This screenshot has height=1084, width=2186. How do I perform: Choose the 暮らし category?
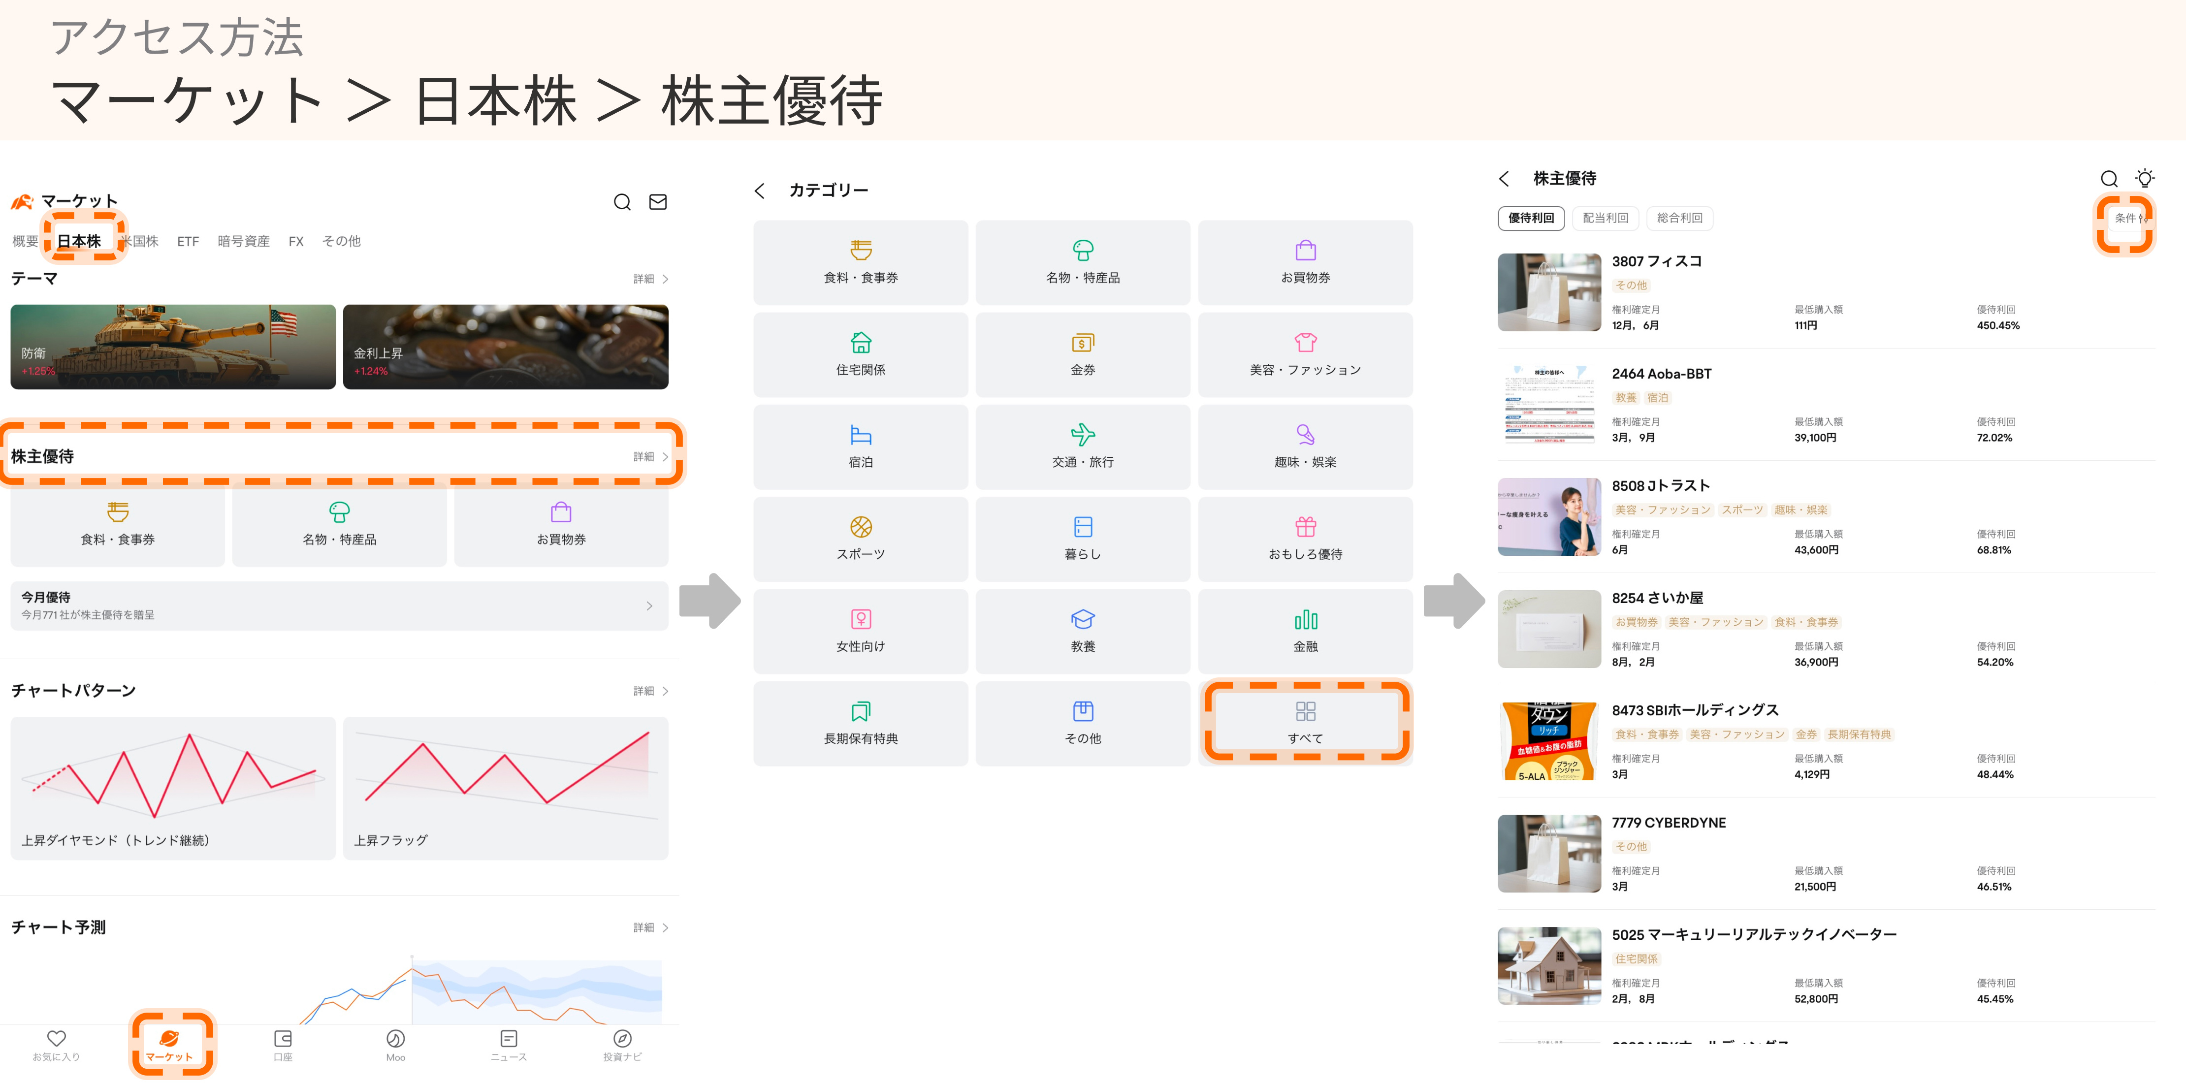point(1083,540)
